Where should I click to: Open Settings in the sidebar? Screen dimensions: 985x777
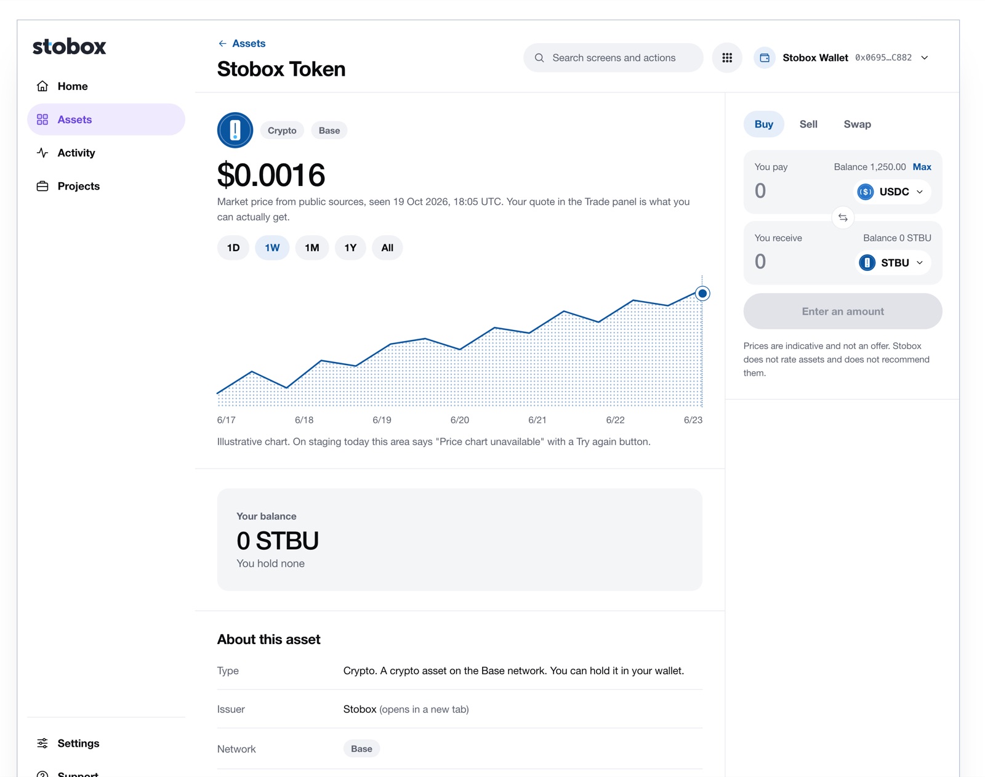tap(106, 743)
